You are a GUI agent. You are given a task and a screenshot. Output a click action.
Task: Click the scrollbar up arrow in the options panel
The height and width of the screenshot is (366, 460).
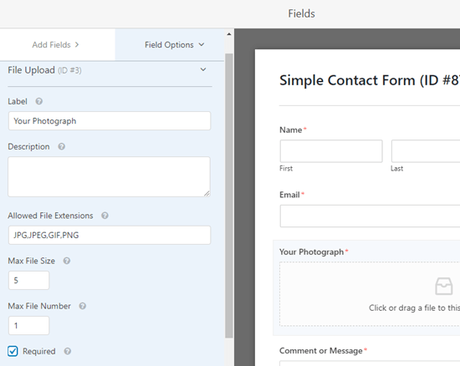(x=229, y=34)
